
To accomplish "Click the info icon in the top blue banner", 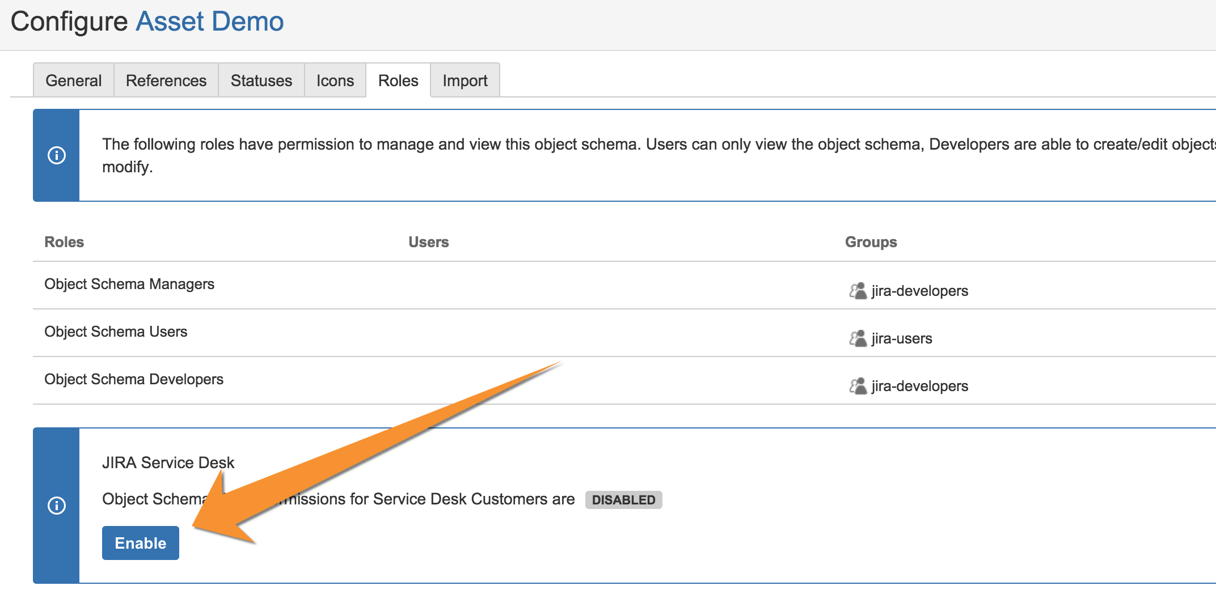I will click(56, 155).
